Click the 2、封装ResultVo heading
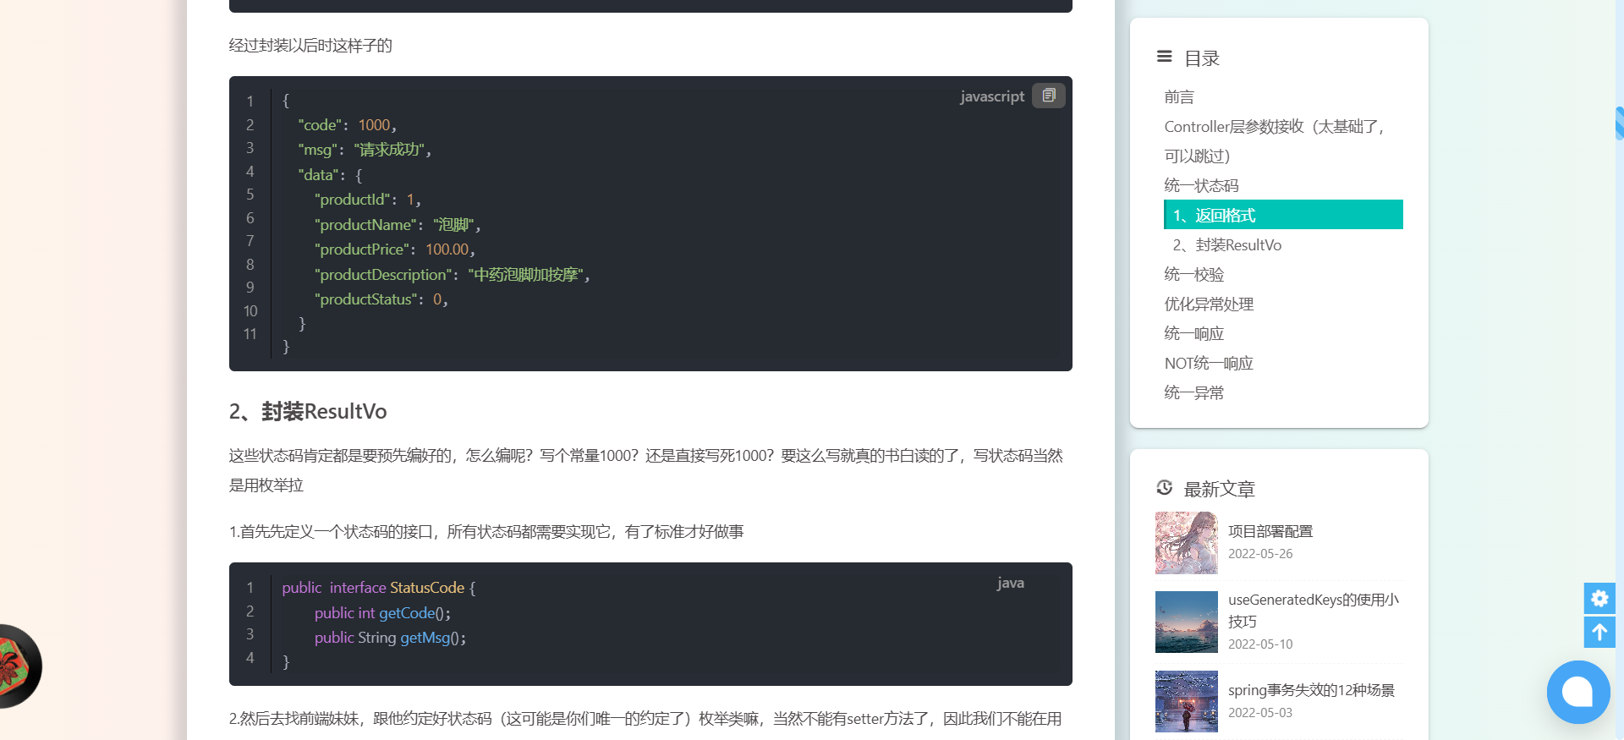This screenshot has width=1624, height=740. [308, 412]
